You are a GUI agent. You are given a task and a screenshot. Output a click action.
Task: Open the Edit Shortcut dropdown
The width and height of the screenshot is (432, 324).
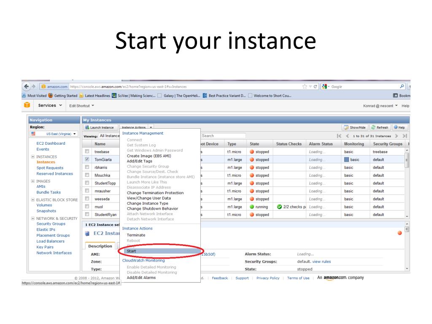(81, 105)
